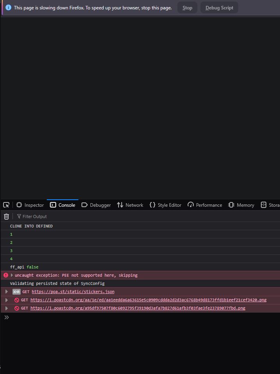
Task: Switch to the Network tab
Action: tap(130, 205)
